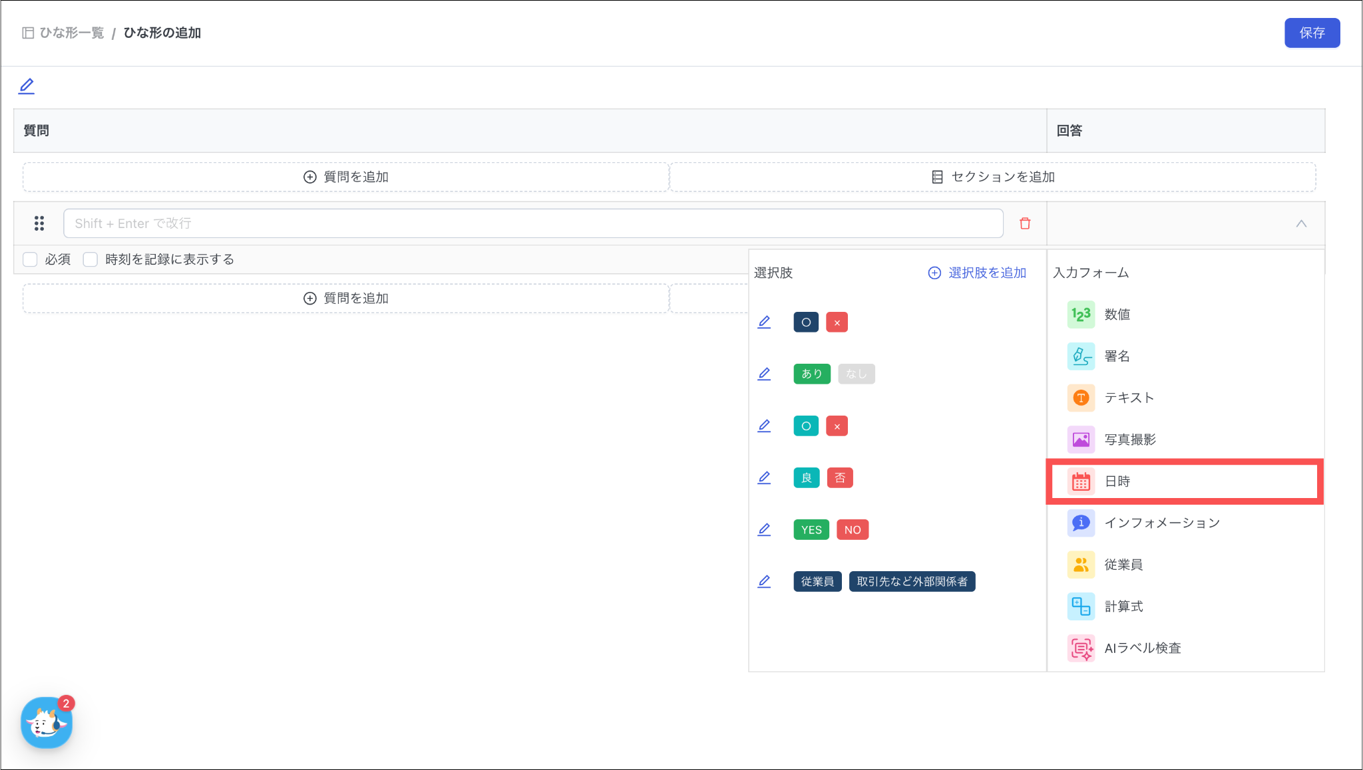Click 選択肢を追加 link

977,273
